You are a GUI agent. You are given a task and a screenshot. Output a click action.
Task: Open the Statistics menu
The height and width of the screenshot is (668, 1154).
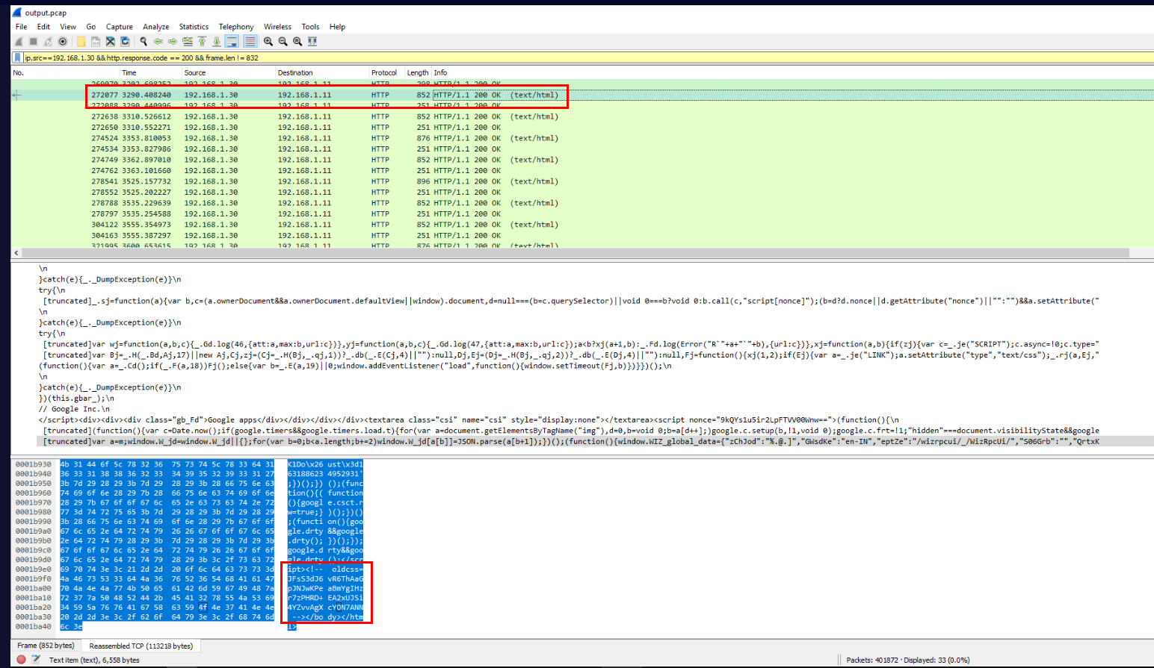194,27
